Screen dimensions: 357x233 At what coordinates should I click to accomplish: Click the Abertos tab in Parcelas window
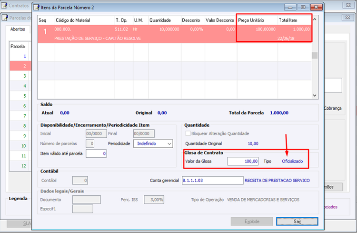click(18, 29)
